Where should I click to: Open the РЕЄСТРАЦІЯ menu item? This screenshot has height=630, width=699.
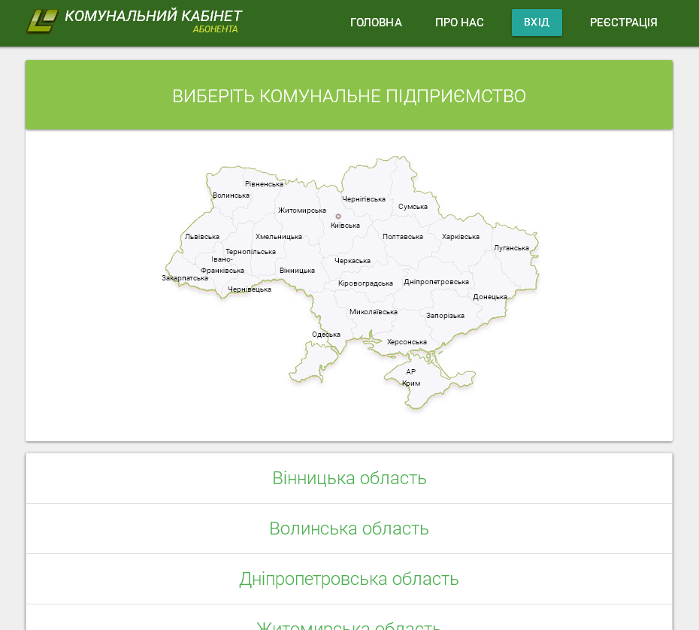coord(623,23)
